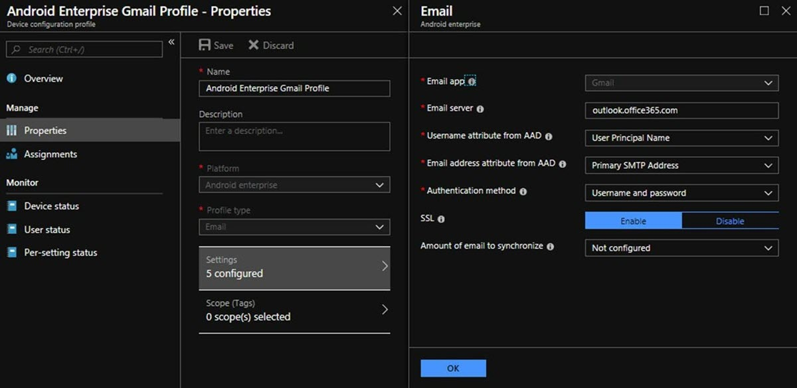The image size is (797, 388).
Task: Click the Email server text field
Action: (681, 110)
